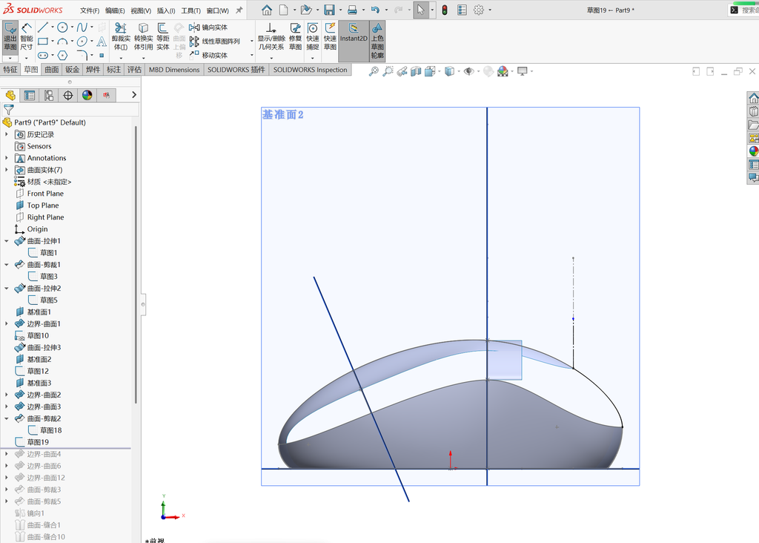Click Move Entities (移动实体)
Image resolution: width=759 pixels, height=543 pixels.
pos(208,55)
